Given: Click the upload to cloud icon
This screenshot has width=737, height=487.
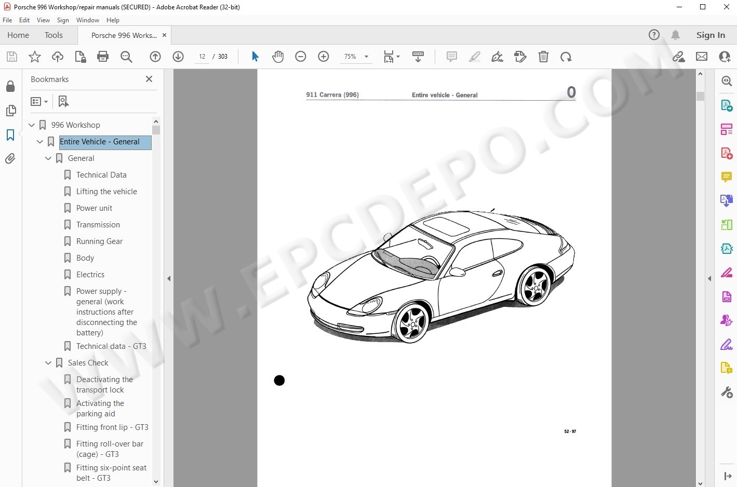Looking at the screenshot, I should click(57, 57).
